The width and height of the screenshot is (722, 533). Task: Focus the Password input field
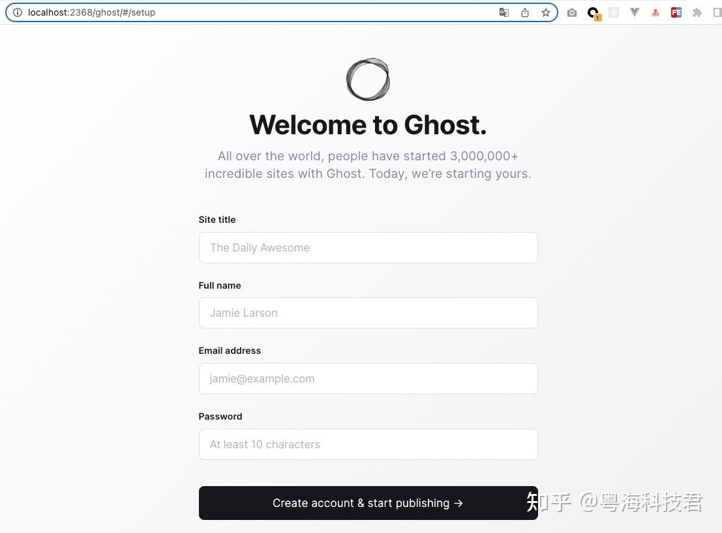[x=368, y=444]
